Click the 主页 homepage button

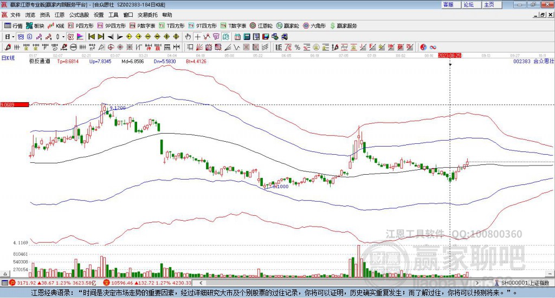tap(492, 4)
